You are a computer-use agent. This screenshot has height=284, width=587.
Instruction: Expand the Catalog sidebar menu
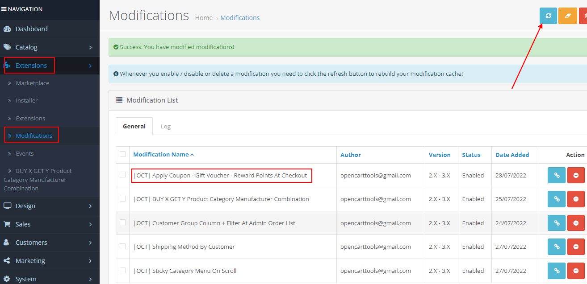tap(26, 47)
